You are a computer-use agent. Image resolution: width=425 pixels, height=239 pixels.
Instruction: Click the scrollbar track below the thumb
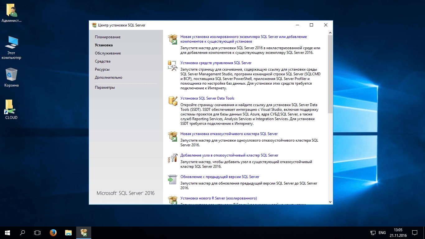point(330,156)
